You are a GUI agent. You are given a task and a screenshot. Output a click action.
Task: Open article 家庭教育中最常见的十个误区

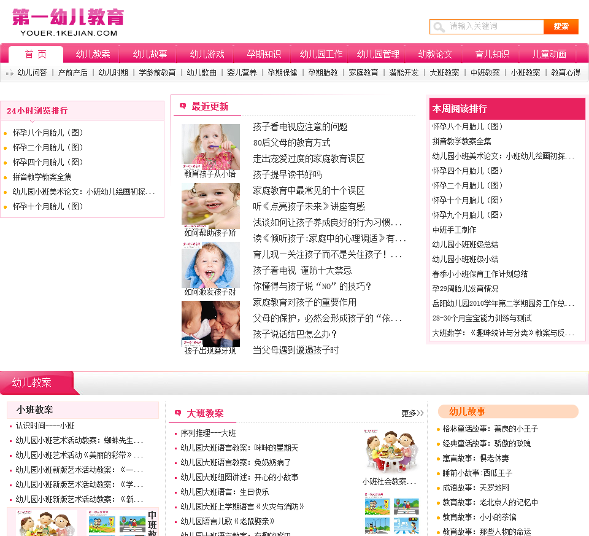click(x=309, y=190)
